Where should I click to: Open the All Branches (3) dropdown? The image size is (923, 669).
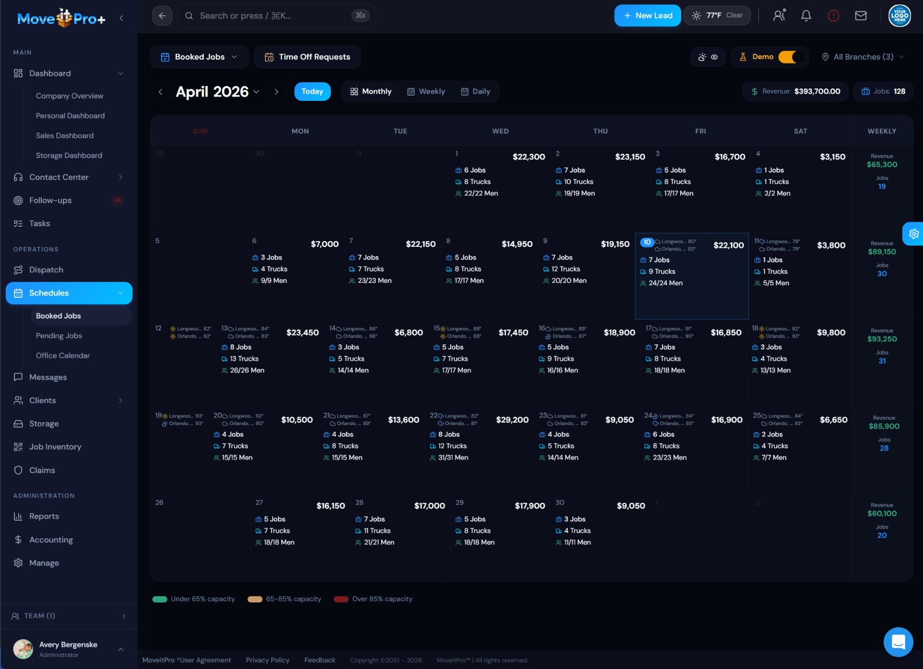pyautogui.click(x=863, y=57)
